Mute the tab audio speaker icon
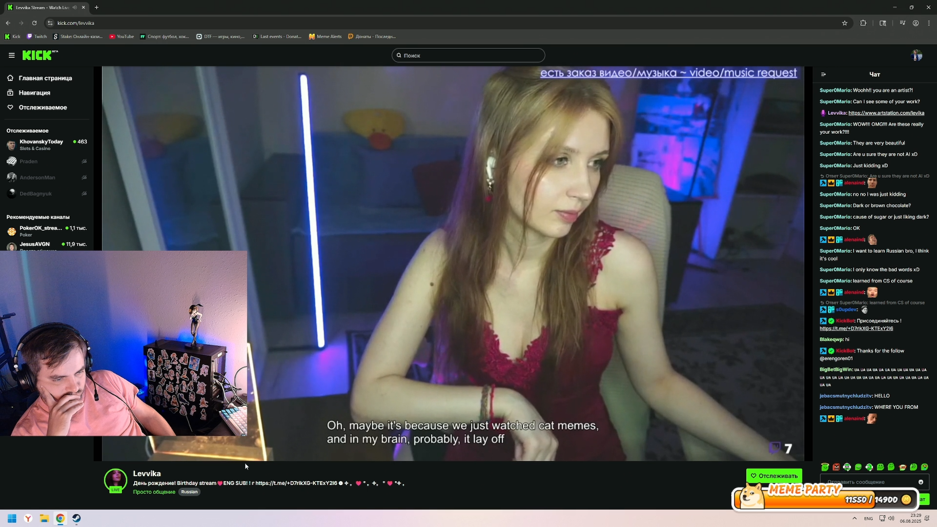The image size is (937, 527). pyautogui.click(x=75, y=7)
